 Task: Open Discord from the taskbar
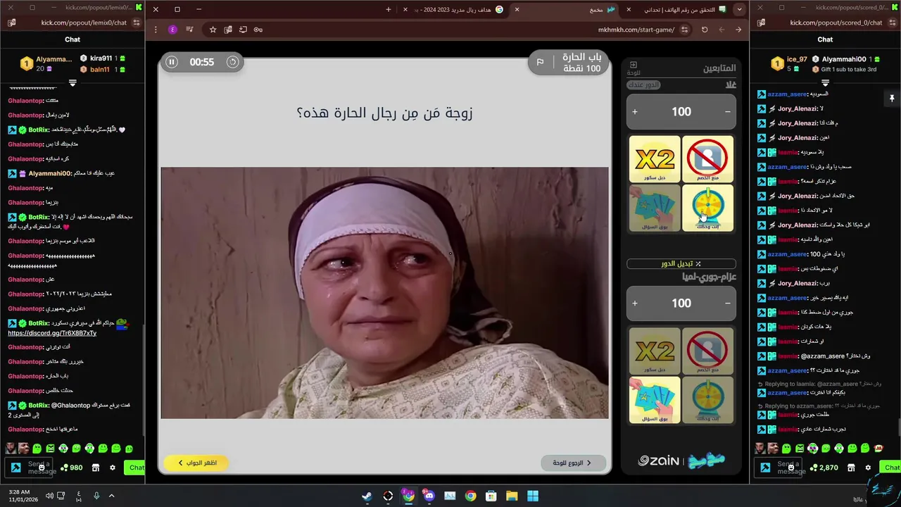[429, 496]
